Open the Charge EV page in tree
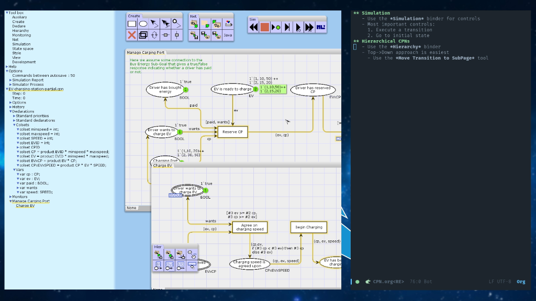The image size is (536, 301). [x=25, y=206]
